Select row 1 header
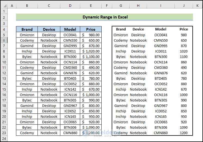The image size is (203, 142). [x=4, y=11]
